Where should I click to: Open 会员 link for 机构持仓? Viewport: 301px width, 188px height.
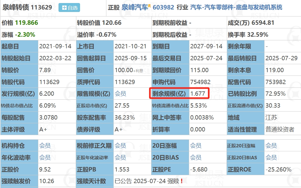[45, 146]
